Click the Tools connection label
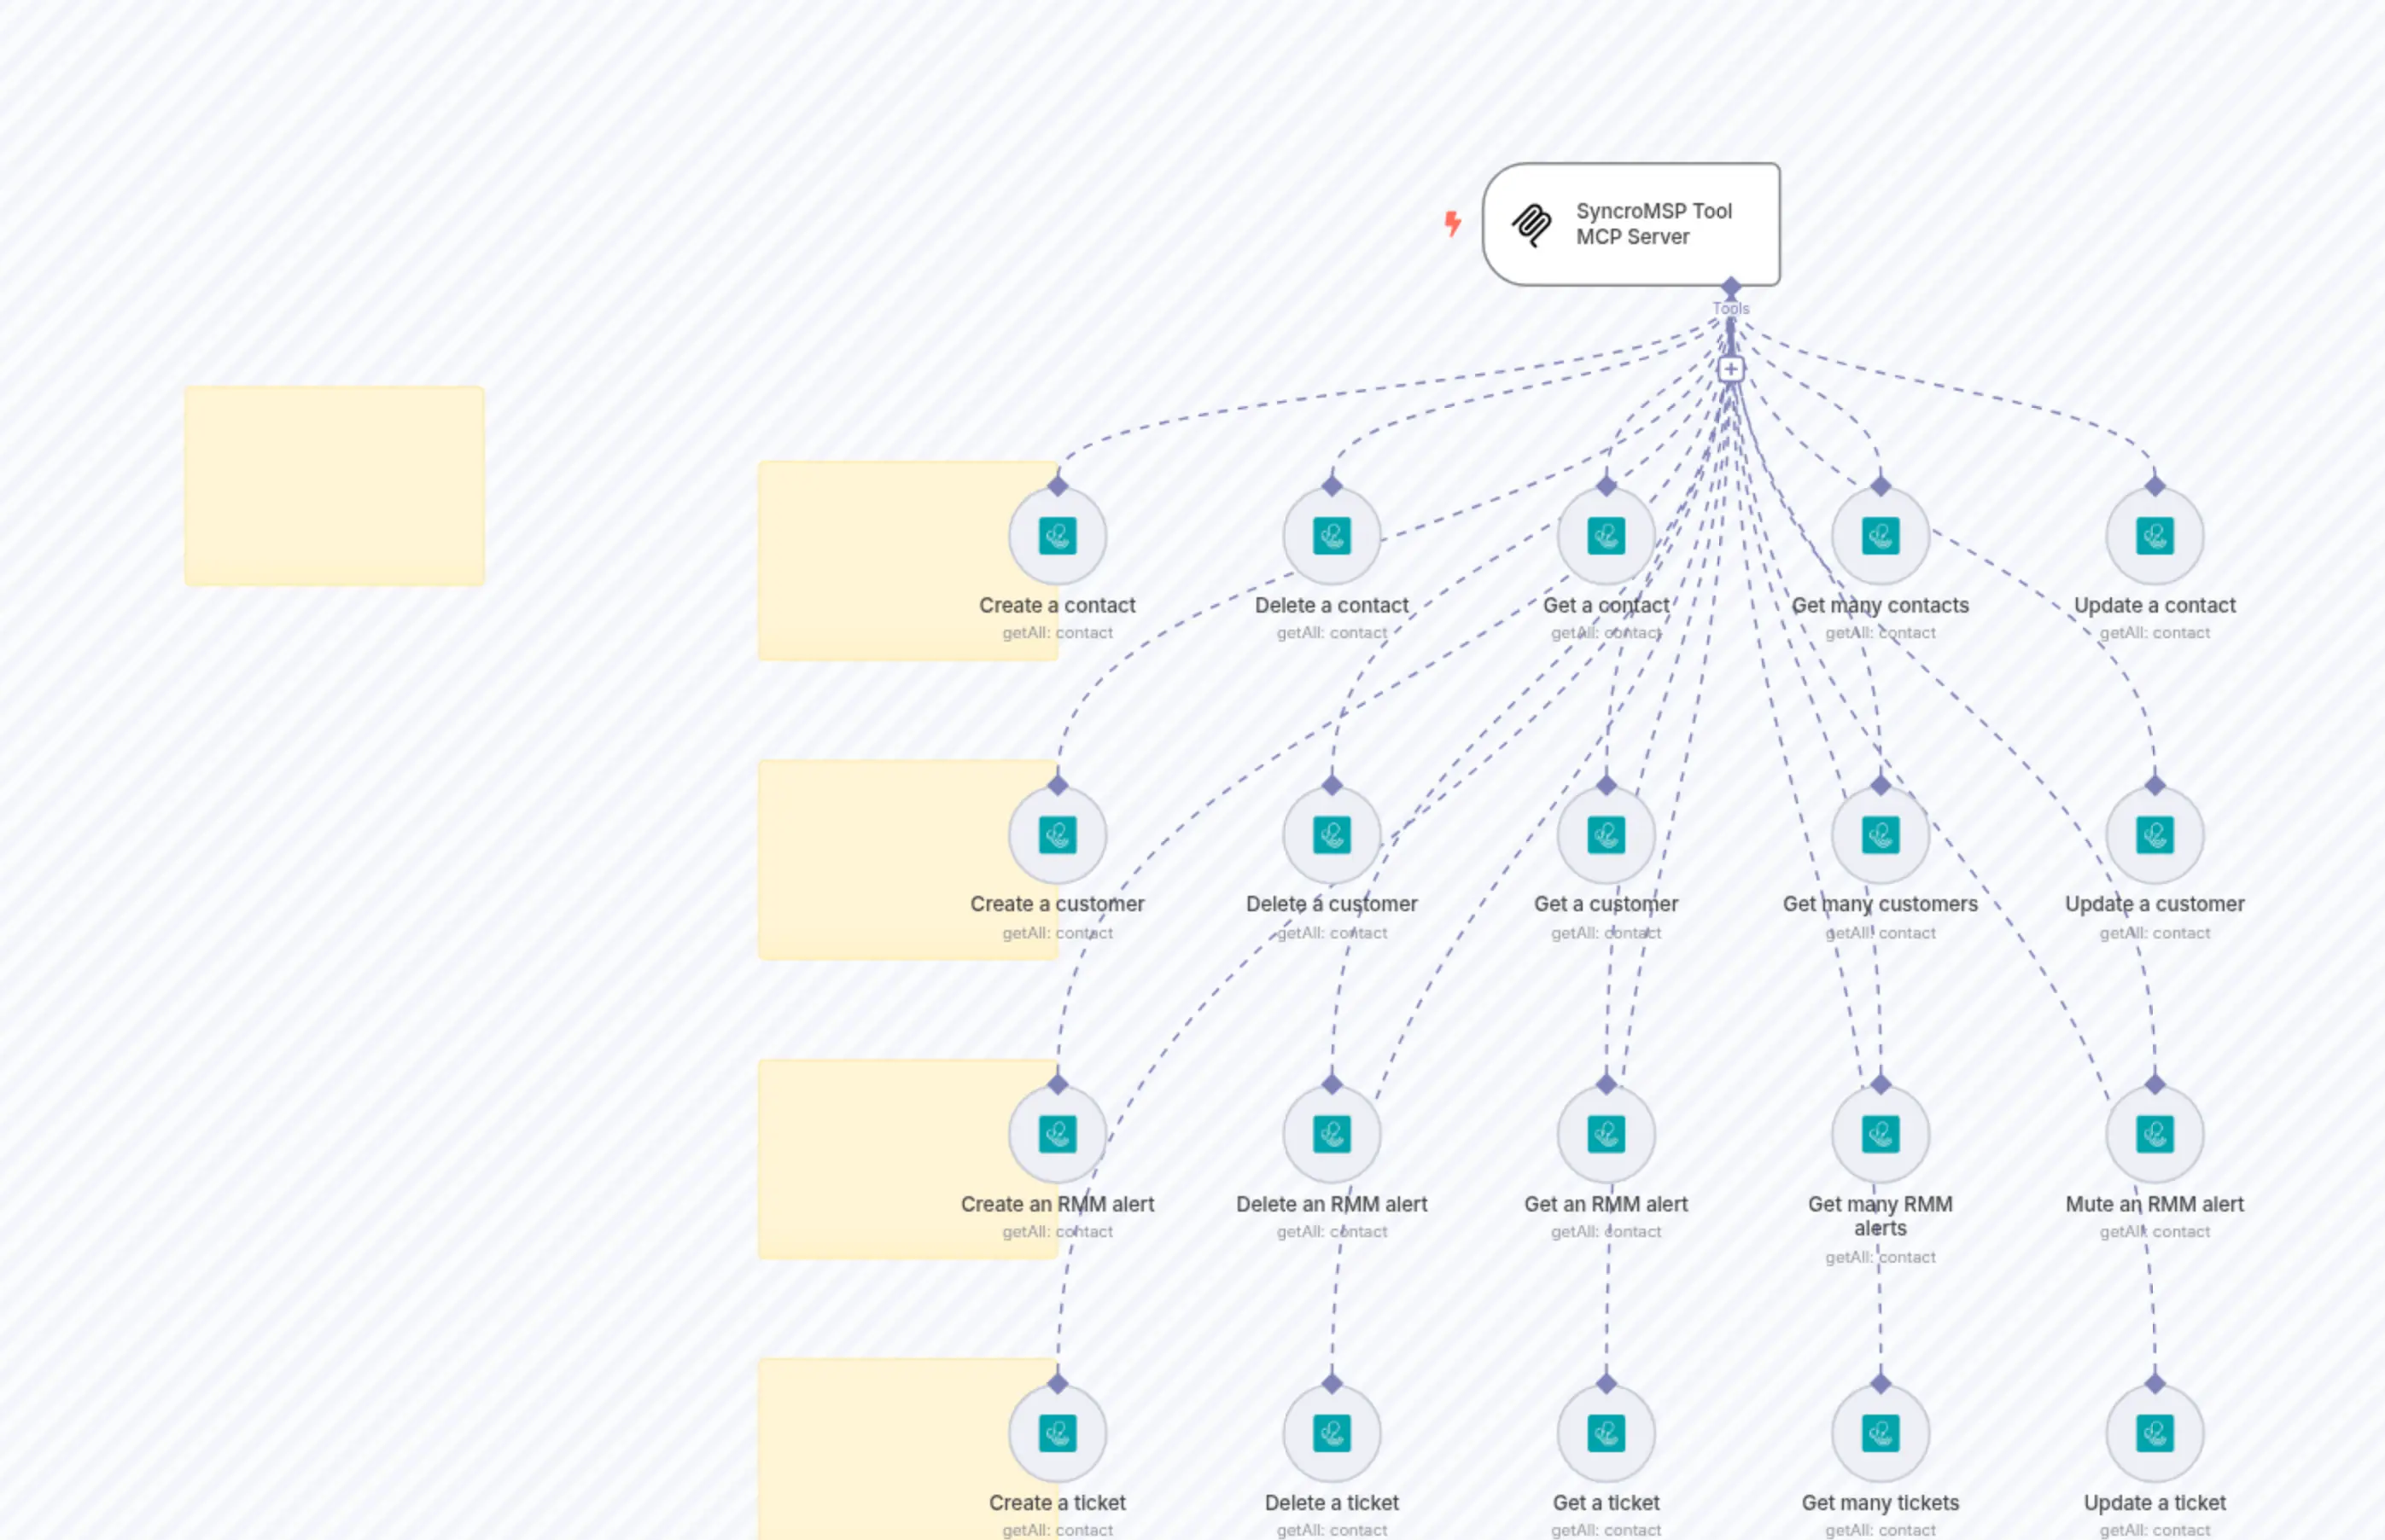Screen dimensions: 2385x1540 click(1731, 308)
